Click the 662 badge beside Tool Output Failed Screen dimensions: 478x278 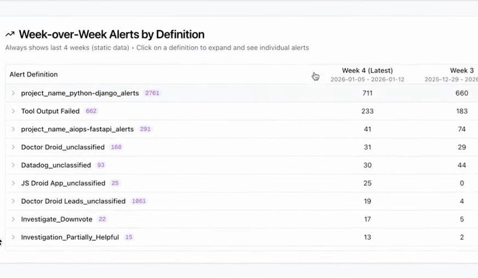[x=91, y=111]
